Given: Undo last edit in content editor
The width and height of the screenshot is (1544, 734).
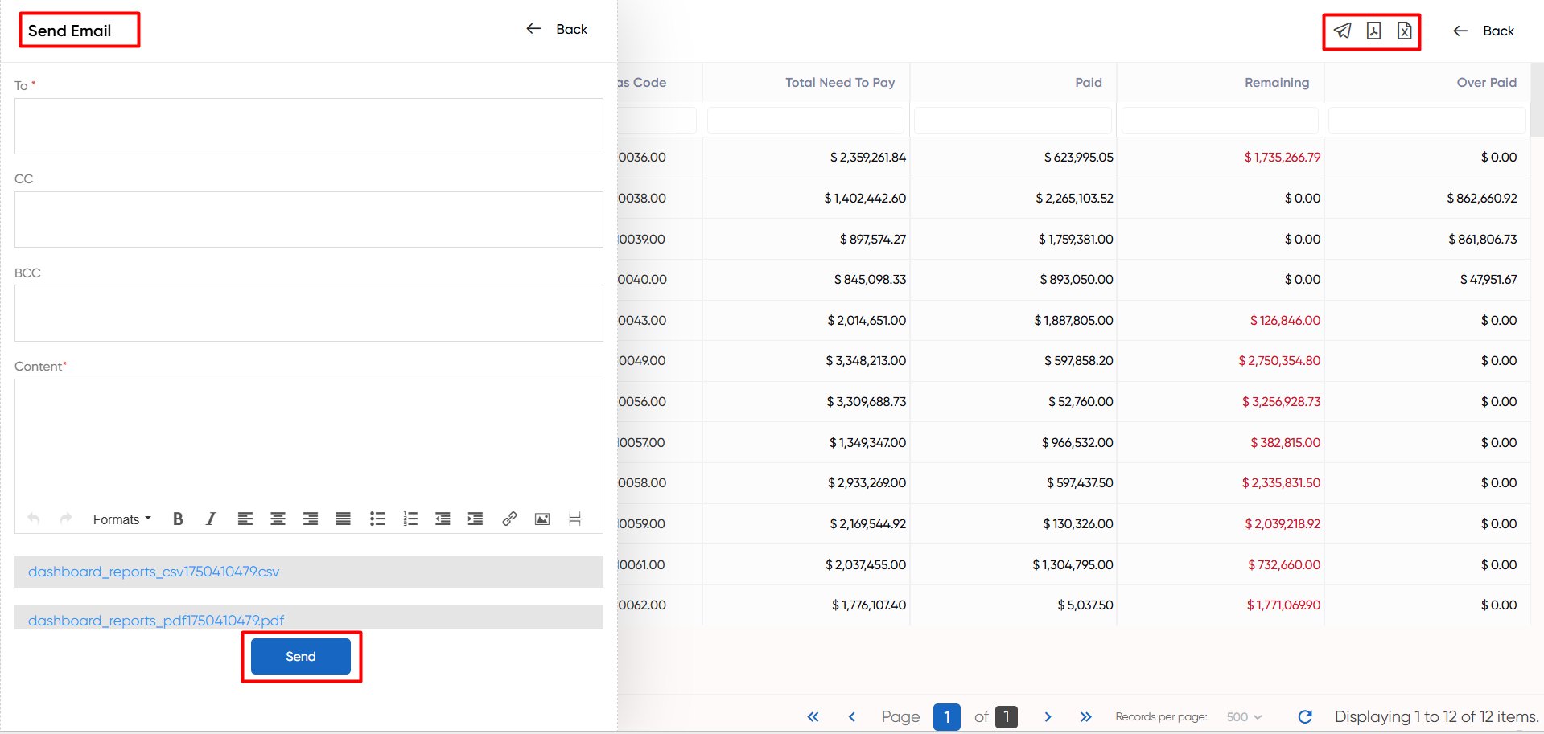Looking at the screenshot, I should [x=33, y=519].
